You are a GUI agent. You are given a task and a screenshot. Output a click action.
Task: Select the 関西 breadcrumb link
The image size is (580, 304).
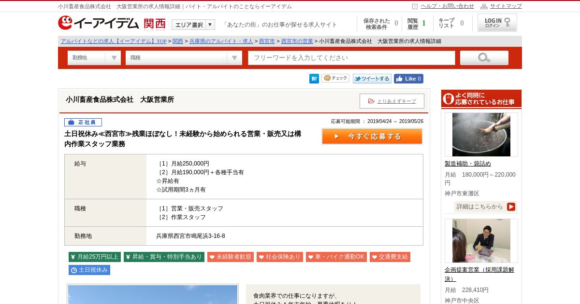tap(178, 41)
